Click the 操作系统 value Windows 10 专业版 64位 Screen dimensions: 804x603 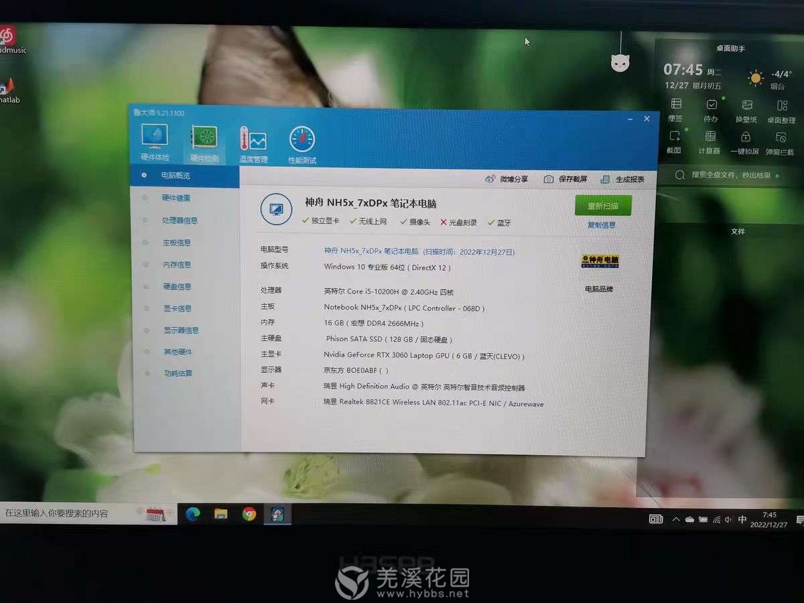pos(387,267)
